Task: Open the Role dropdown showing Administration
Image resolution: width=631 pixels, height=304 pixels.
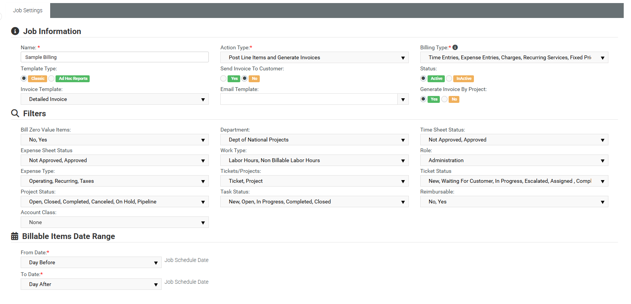Action: pyautogui.click(x=514, y=160)
